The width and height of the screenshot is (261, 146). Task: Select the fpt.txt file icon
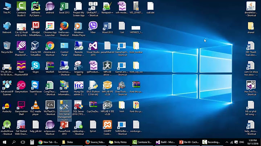coord(93,126)
